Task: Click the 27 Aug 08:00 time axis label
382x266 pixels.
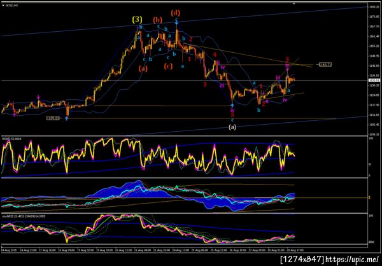Action: (x=257, y=250)
